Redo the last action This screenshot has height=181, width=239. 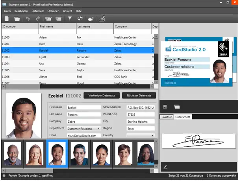coord(38,19)
